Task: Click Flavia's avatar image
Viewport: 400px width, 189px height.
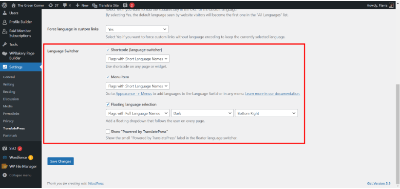Action: (x=391, y=5)
